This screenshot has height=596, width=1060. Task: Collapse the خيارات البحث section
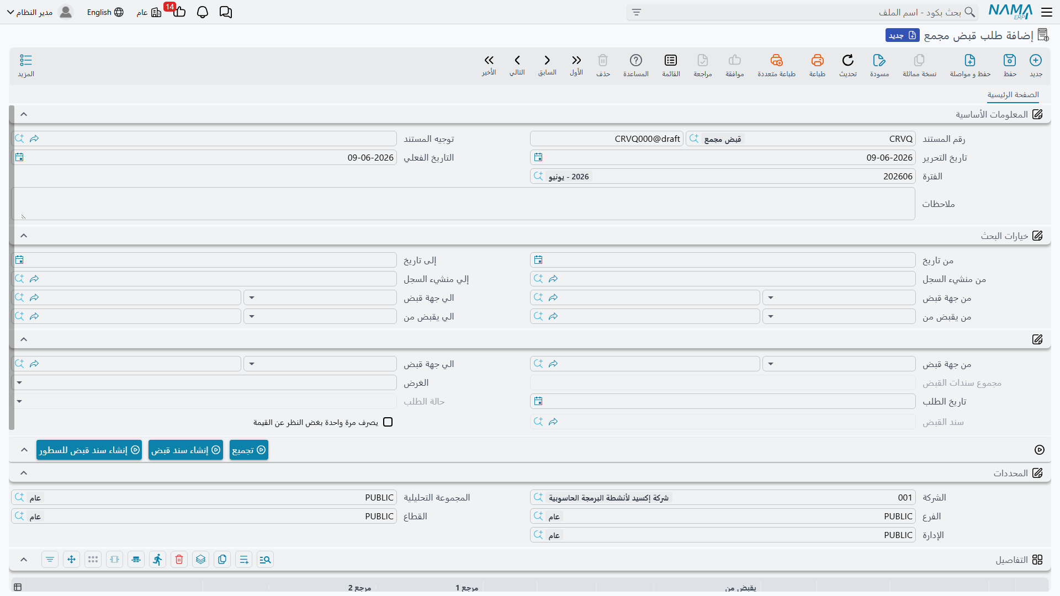pyautogui.click(x=24, y=236)
